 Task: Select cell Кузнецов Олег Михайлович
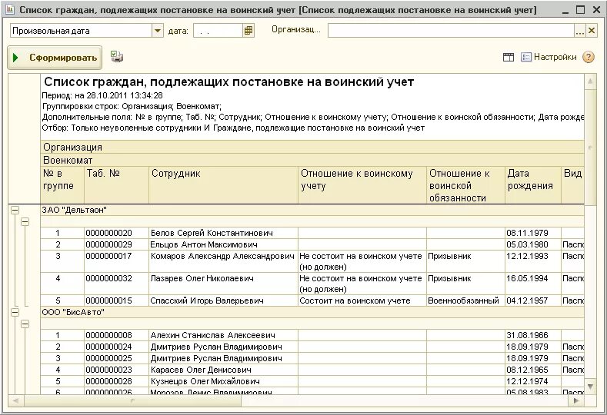point(223,381)
